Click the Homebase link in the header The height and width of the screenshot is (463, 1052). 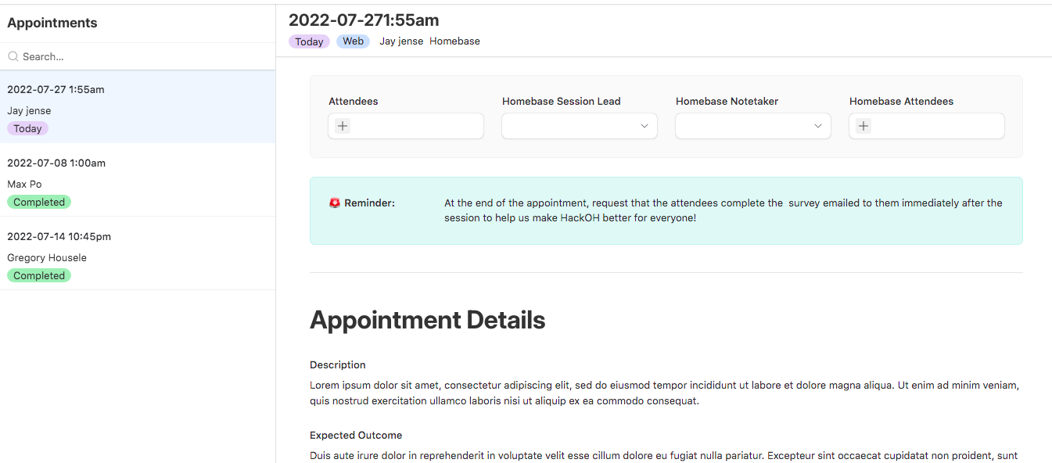click(454, 41)
